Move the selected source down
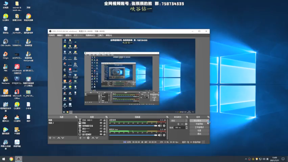 (x=97, y=138)
